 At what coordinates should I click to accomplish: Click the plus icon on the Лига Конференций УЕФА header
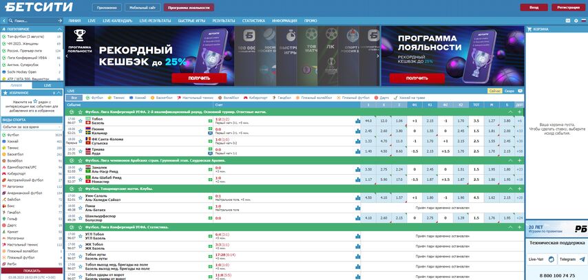tap(519, 112)
